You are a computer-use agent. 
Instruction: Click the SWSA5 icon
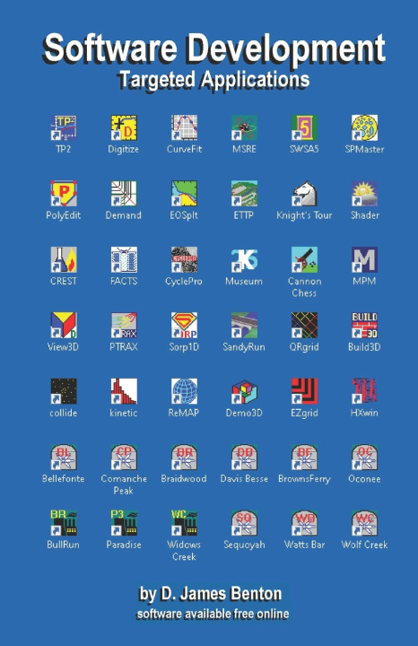pyautogui.click(x=304, y=127)
